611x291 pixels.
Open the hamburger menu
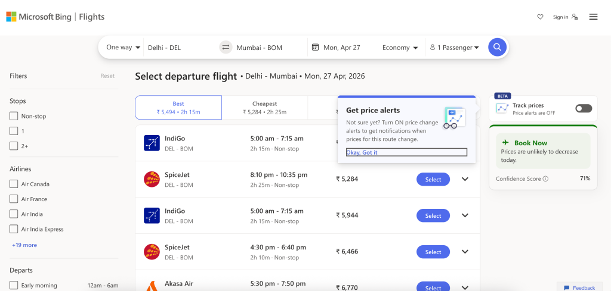pyautogui.click(x=593, y=17)
